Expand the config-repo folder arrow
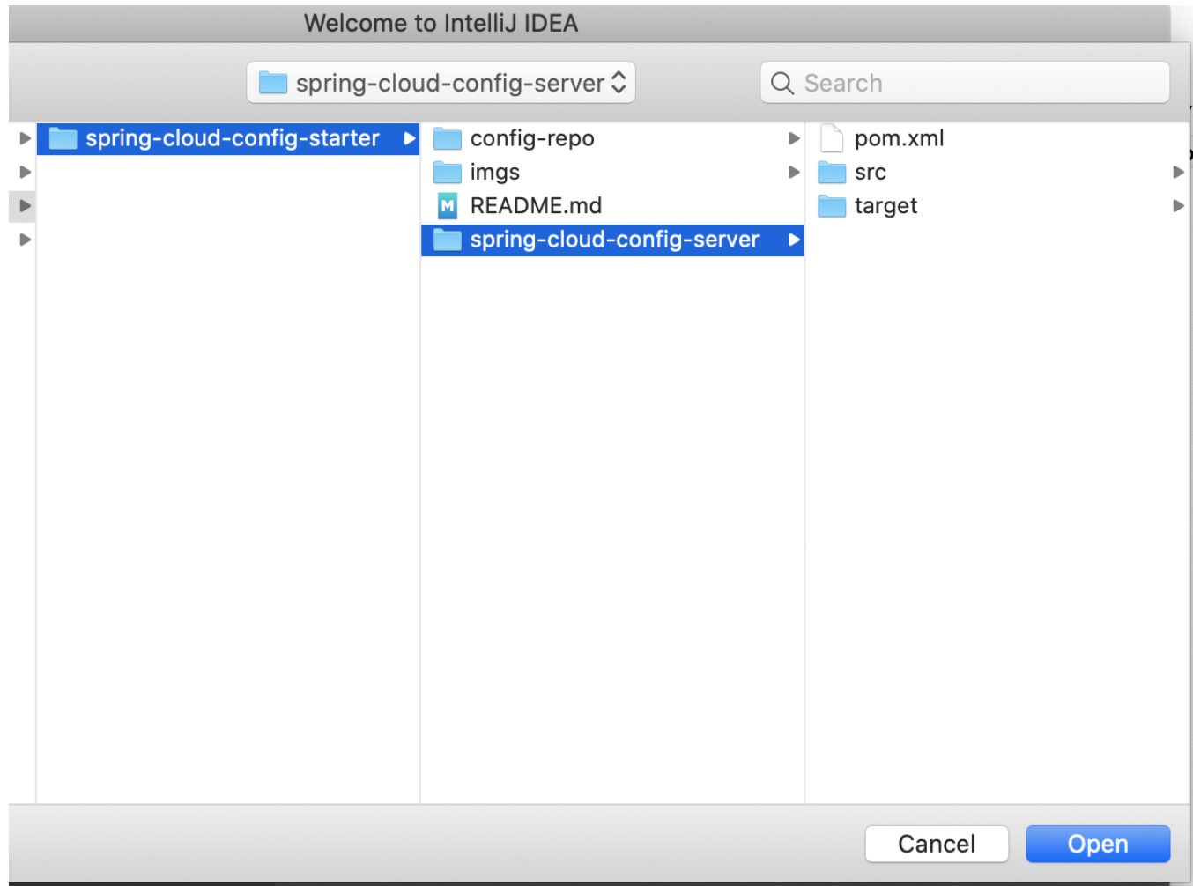 pos(793,139)
